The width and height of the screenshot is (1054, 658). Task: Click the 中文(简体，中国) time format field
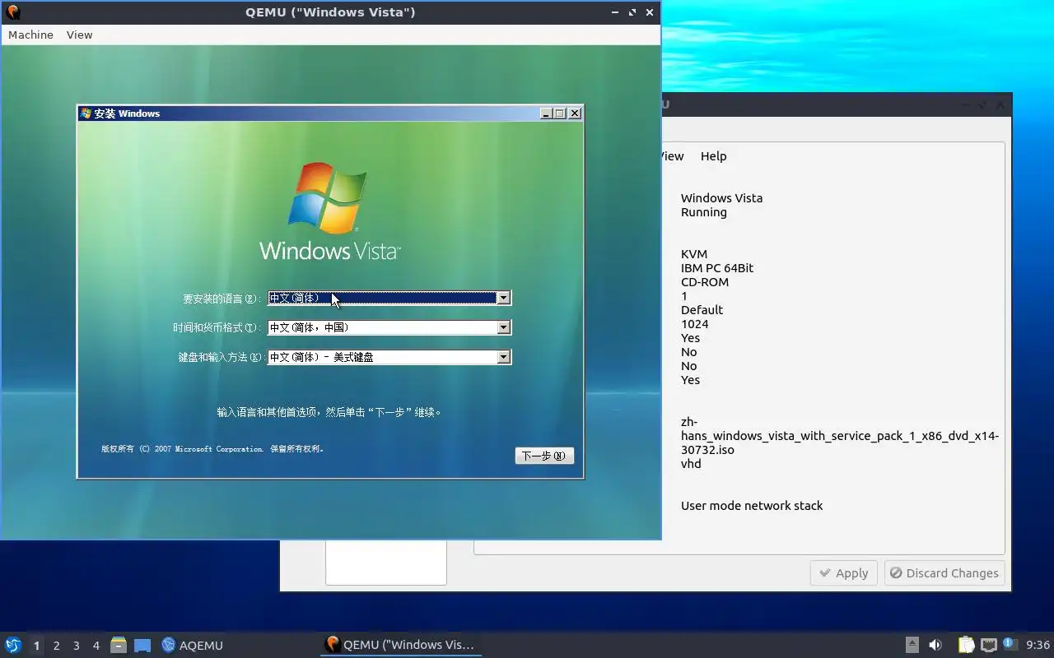[389, 327]
